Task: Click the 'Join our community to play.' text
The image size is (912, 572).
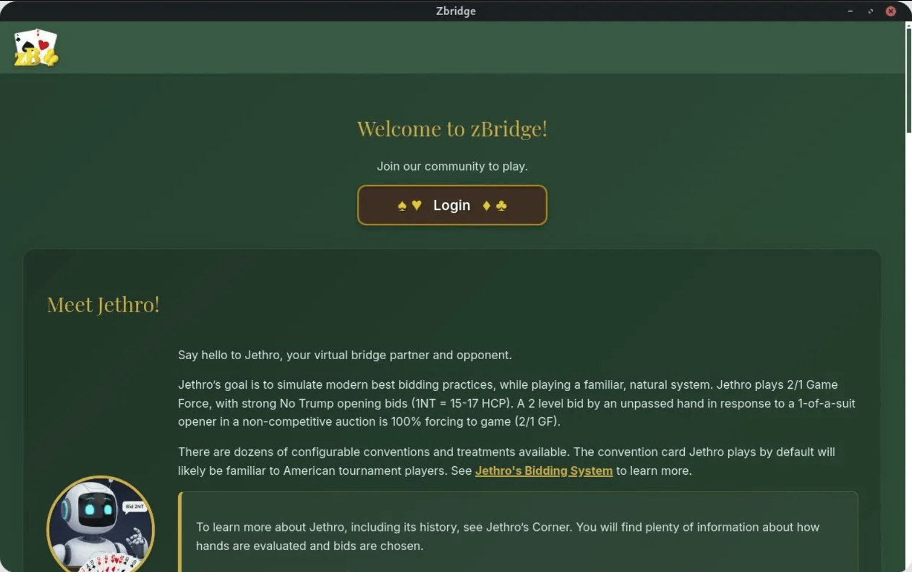Action: [452, 167]
